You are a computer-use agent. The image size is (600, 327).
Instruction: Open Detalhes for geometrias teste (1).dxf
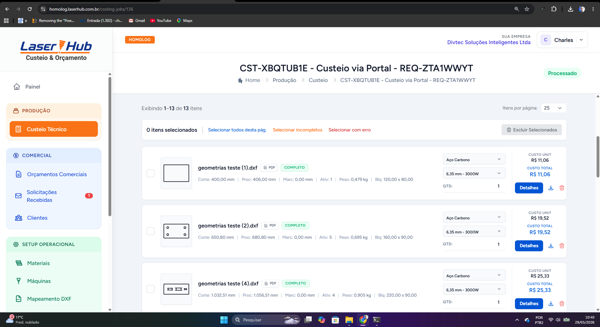529,188
